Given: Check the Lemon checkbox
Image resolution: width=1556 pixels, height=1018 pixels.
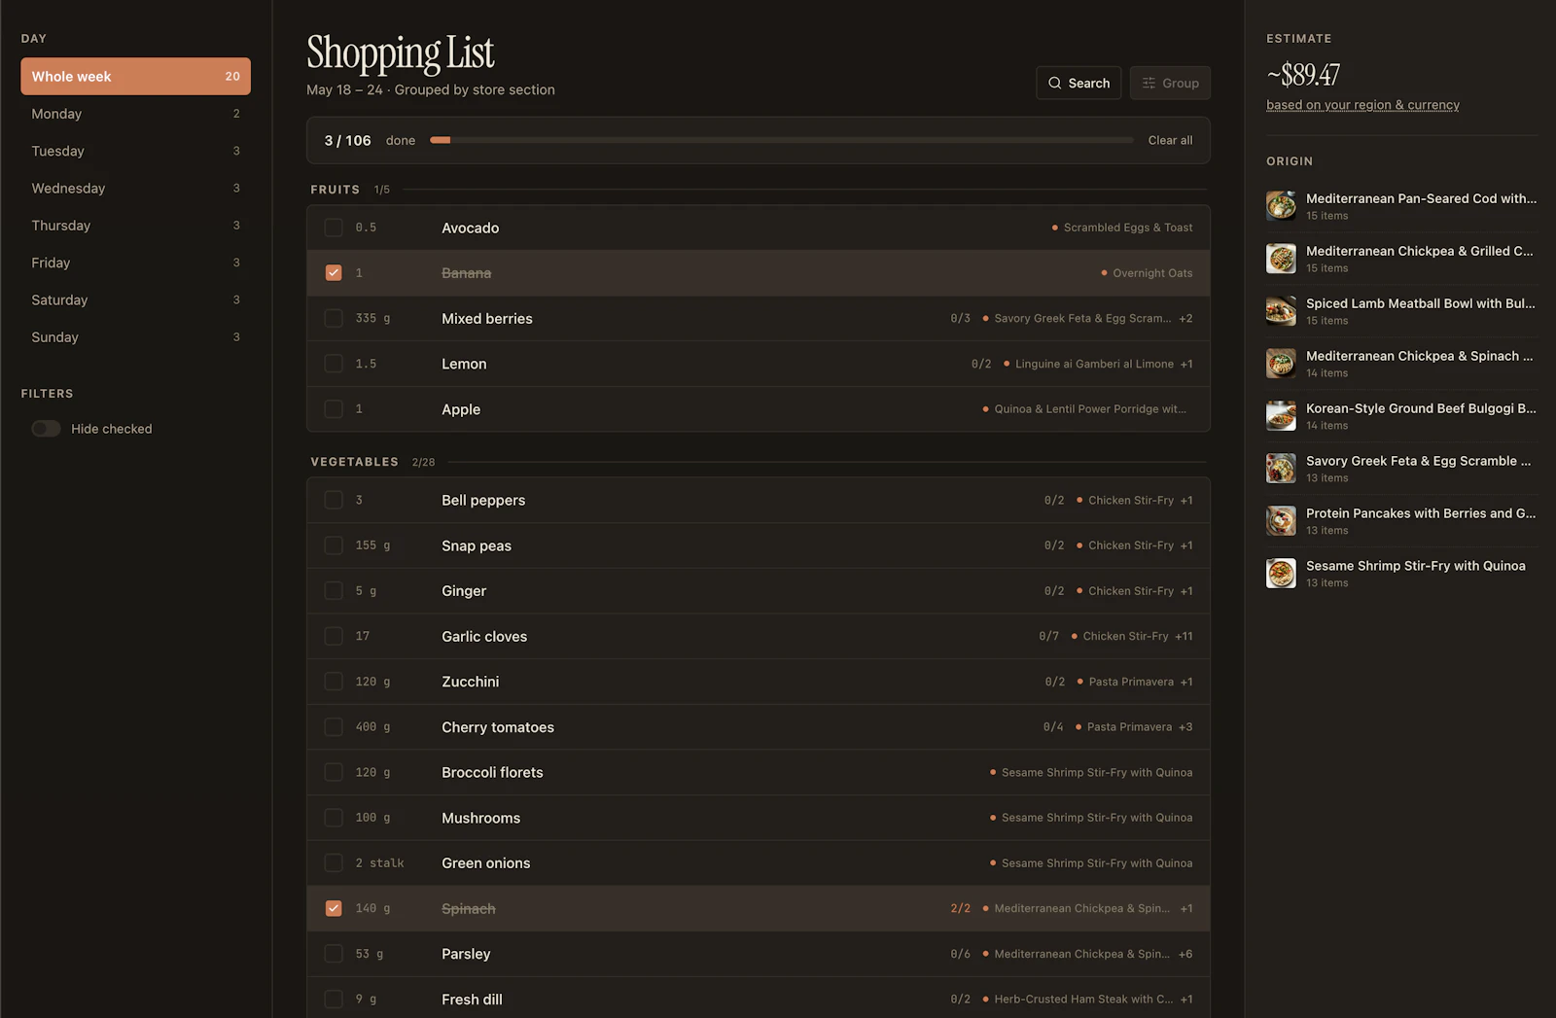Looking at the screenshot, I should tap(334, 364).
